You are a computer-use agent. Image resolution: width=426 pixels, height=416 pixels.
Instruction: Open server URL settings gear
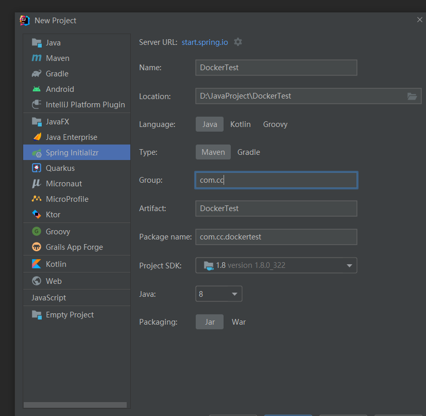pos(238,42)
